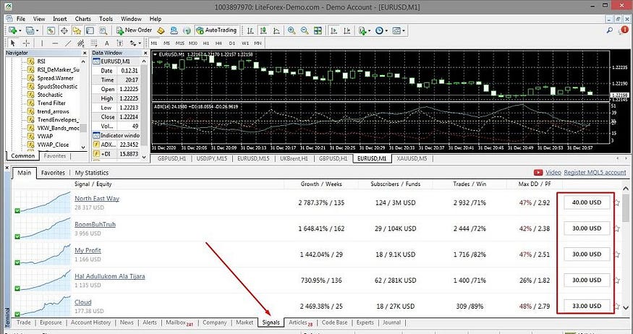633x334 pixels.
Task: Select the arrow cursor tool
Action: [12, 43]
